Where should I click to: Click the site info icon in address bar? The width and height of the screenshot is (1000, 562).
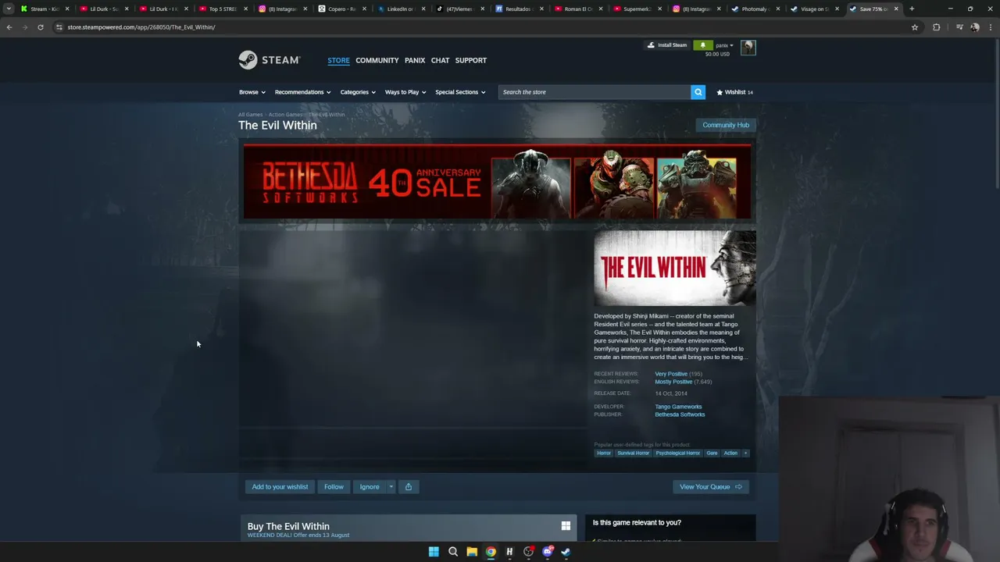pos(59,27)
